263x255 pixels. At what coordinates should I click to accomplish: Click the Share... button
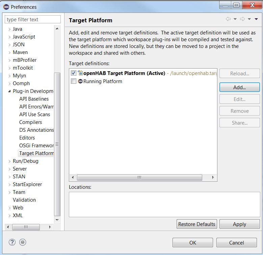point(239,123)
